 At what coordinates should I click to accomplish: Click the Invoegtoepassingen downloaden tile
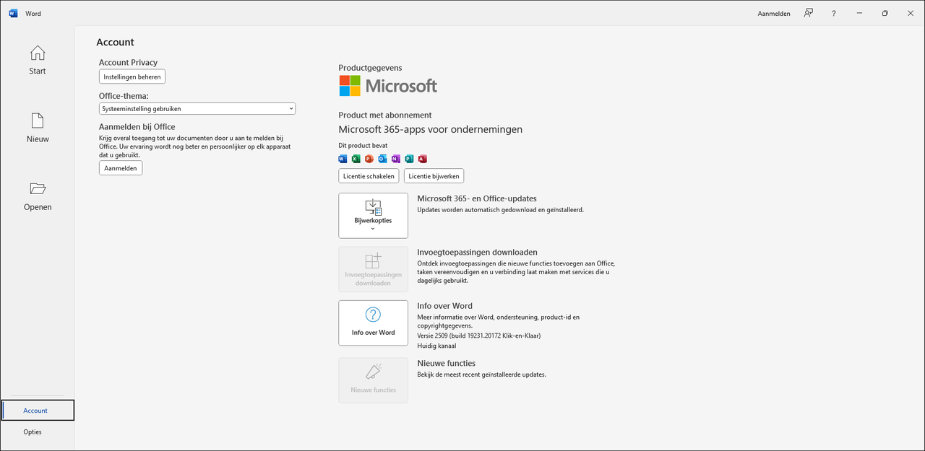373,269
